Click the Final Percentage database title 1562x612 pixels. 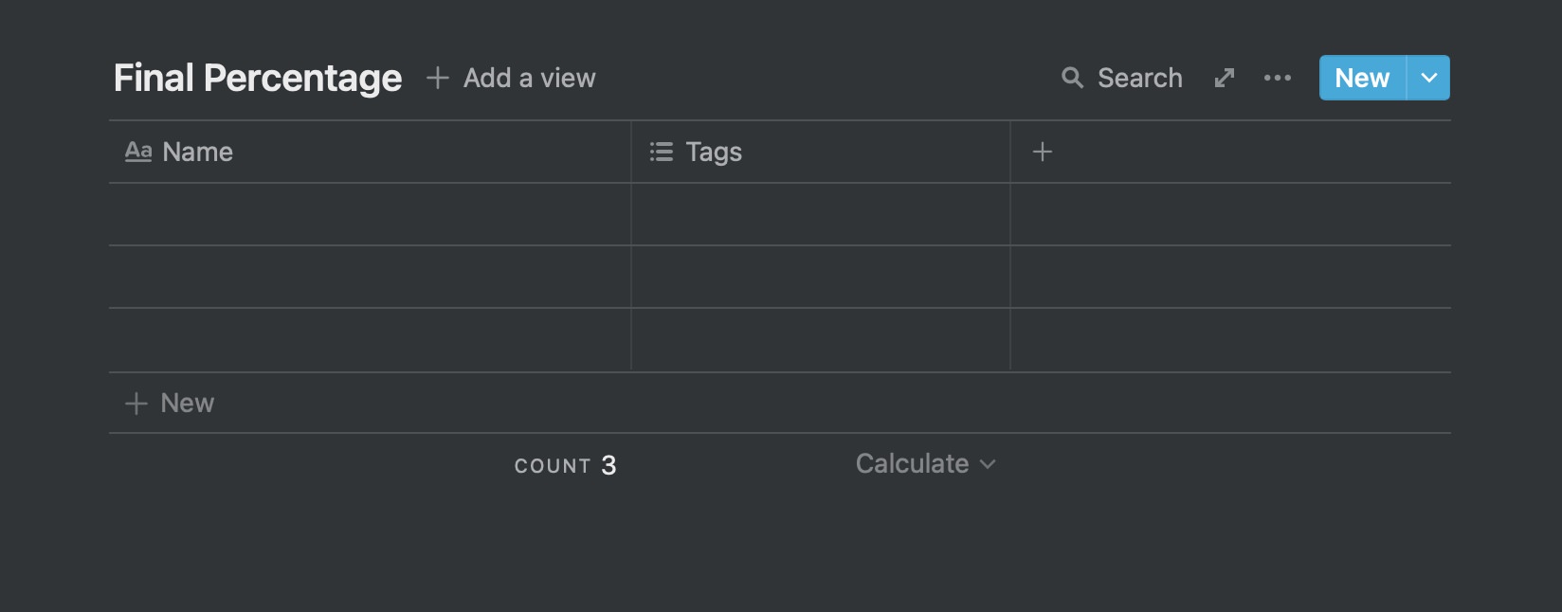point(258,78)
